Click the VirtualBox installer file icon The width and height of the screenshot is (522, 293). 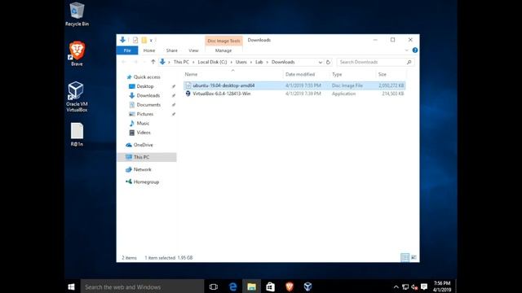tap(188, 94)
